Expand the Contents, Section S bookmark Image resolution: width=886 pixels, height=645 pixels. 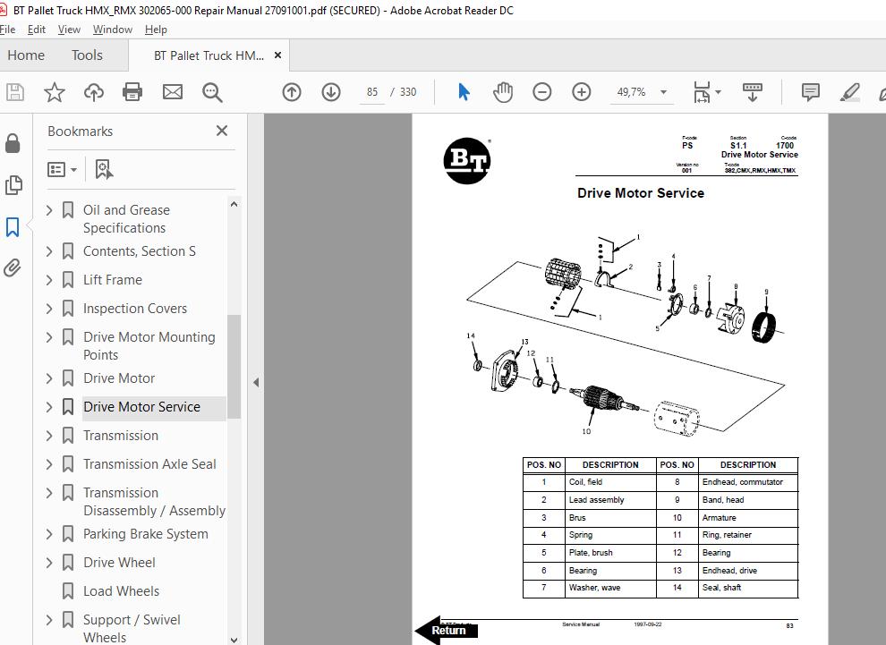point(49,251)
